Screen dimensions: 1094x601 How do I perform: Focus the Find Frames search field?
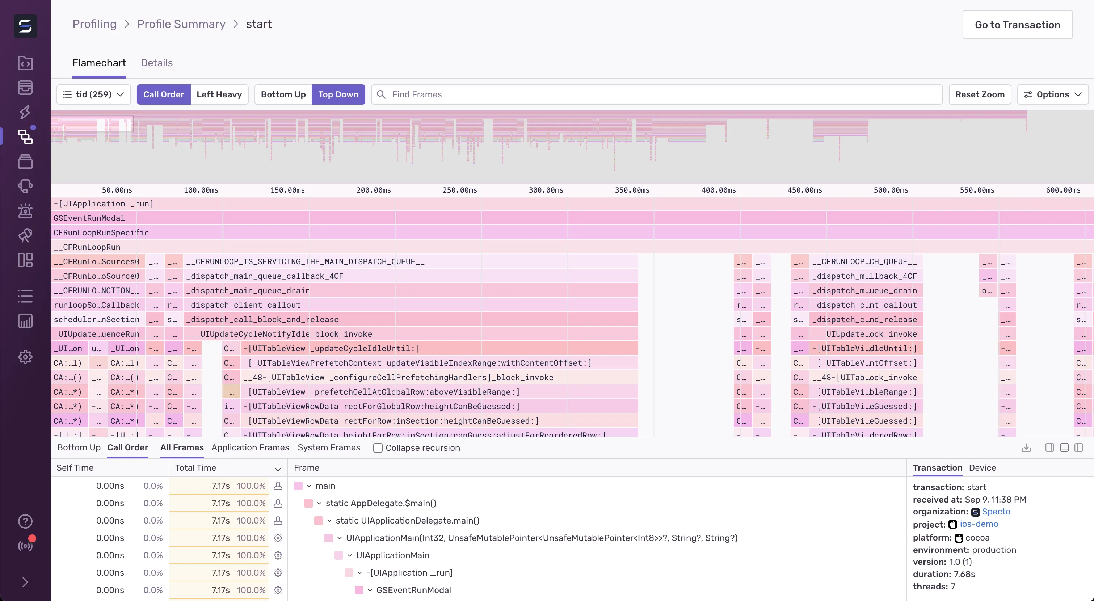coord(656,94)
